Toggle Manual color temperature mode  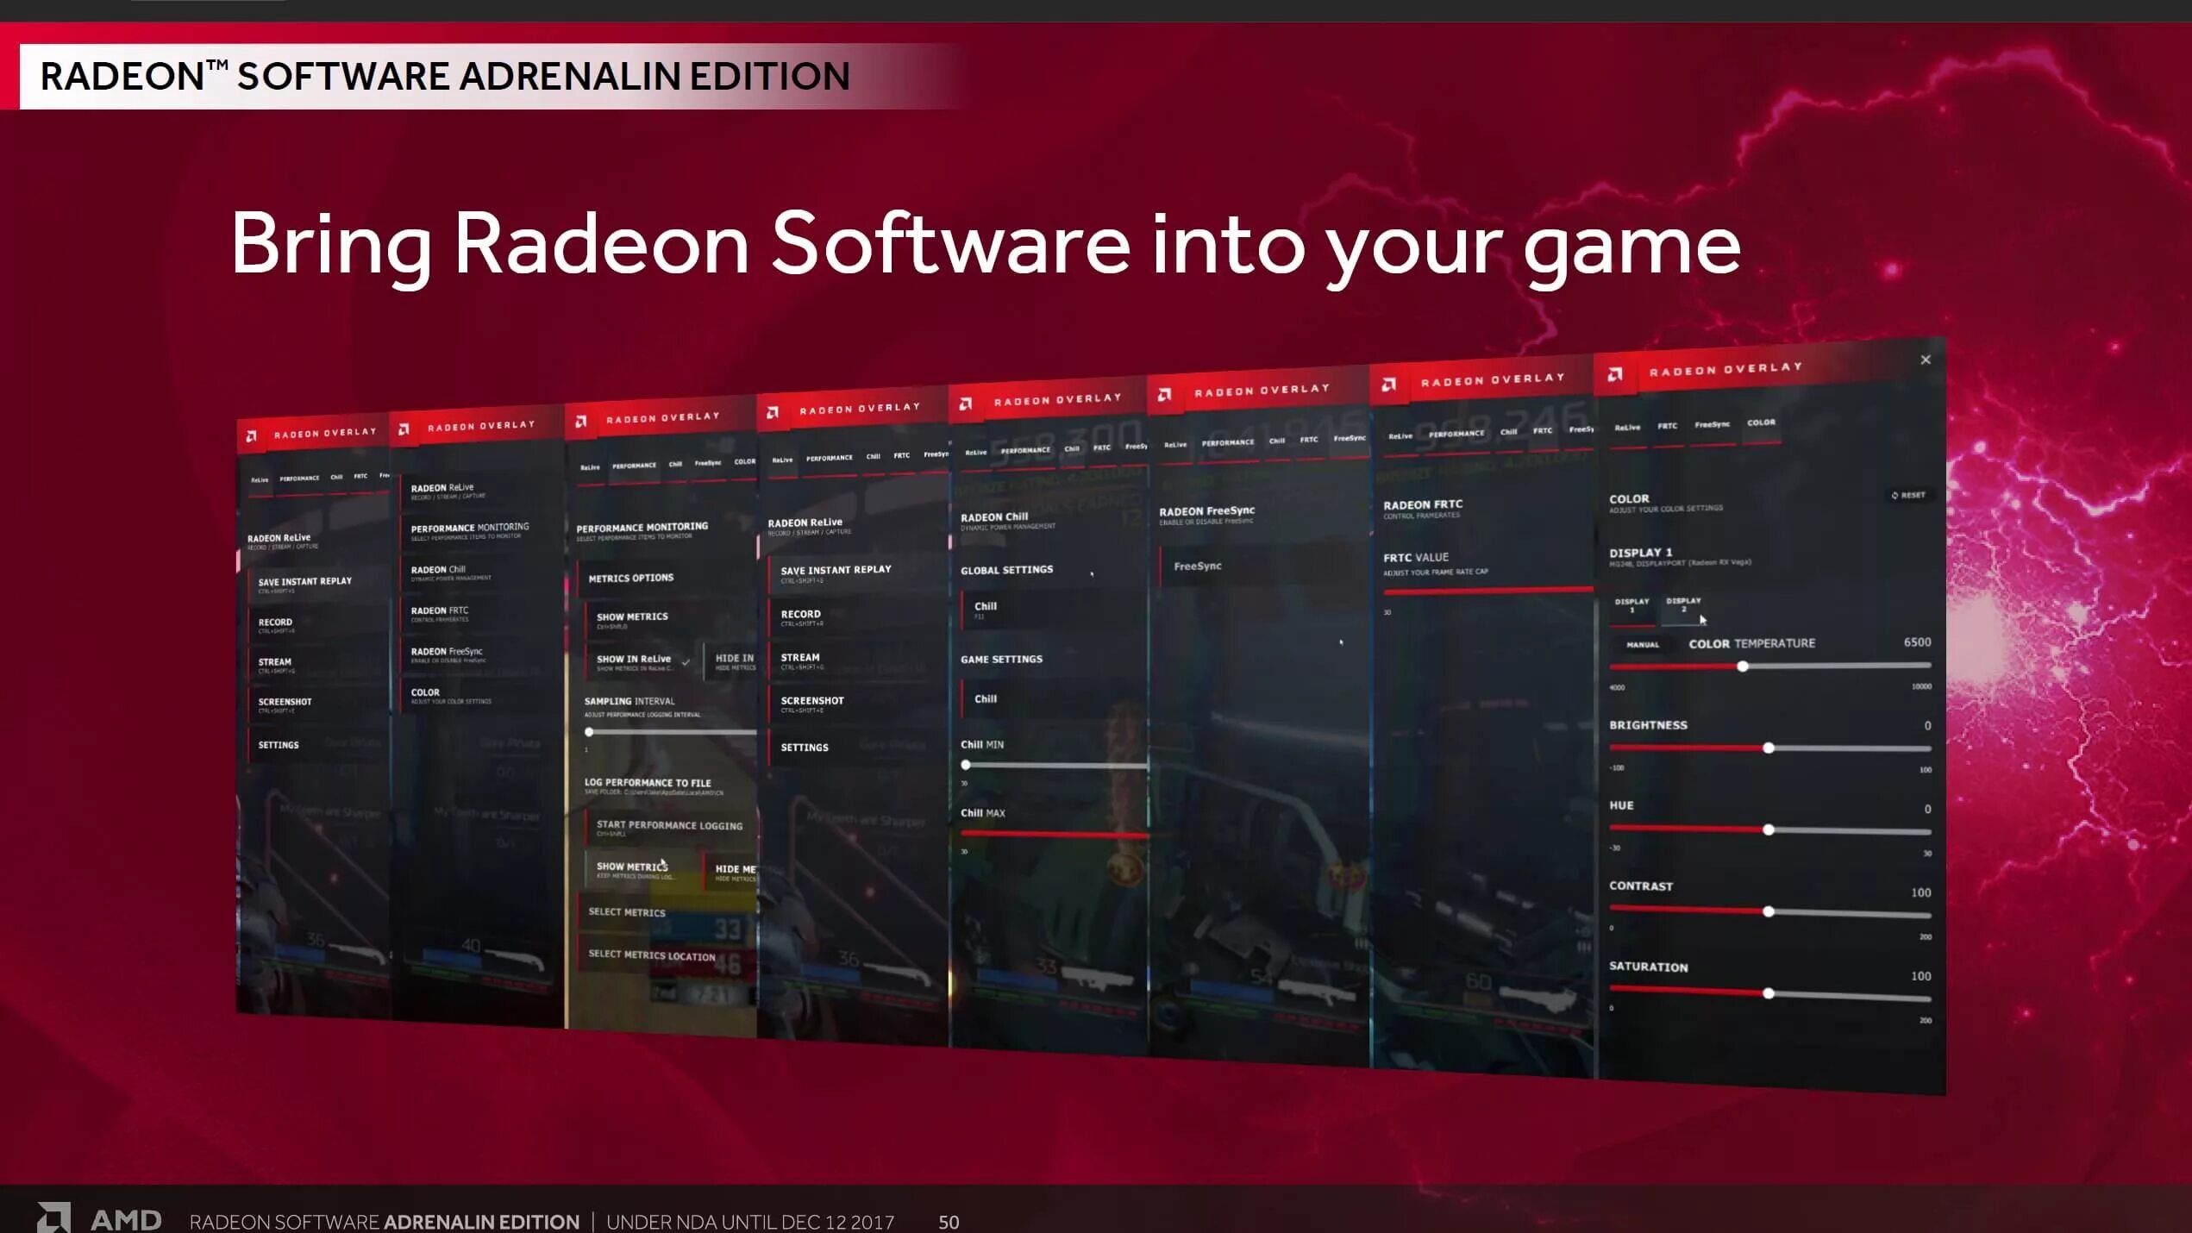coord(1642,645)
